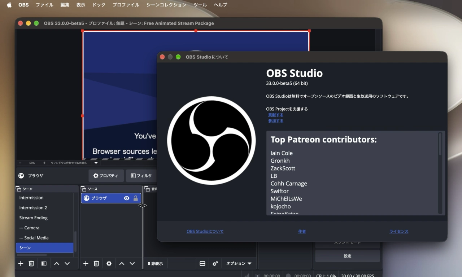Viewport: 462px width, 277px height.
Task: Add a new source with the plus icon
Action: [86, 264]
